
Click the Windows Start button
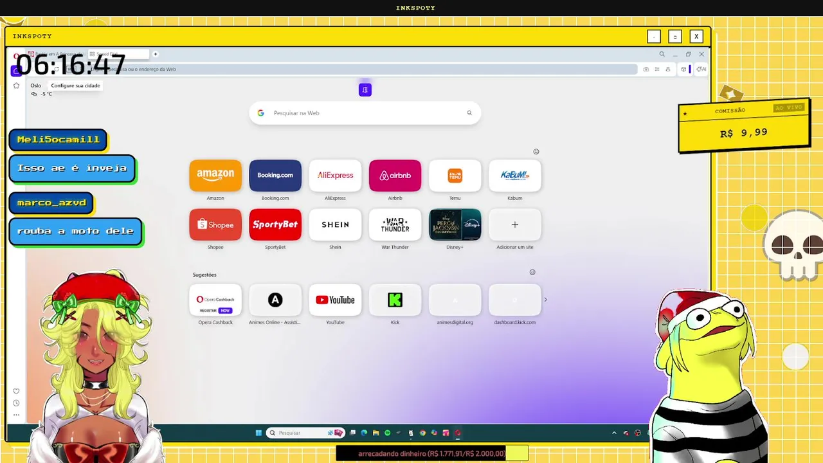click(x=258, y=433)
